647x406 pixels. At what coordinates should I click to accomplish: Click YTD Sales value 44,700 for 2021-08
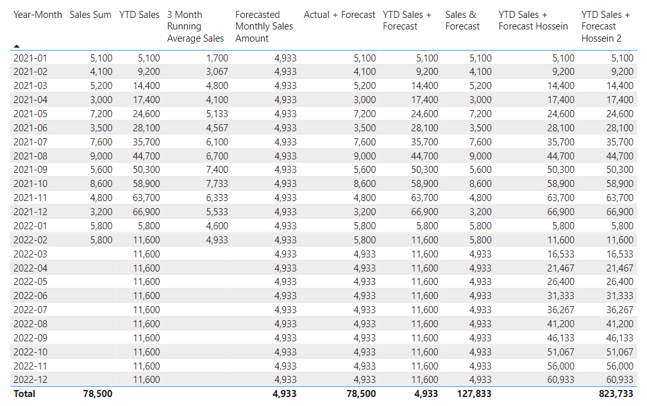146,156
